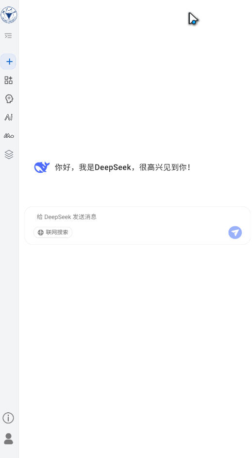Select the Mo icon in sidebar
Image resolution: width=252 pixels, height=458 pixels.
[9, 136]
